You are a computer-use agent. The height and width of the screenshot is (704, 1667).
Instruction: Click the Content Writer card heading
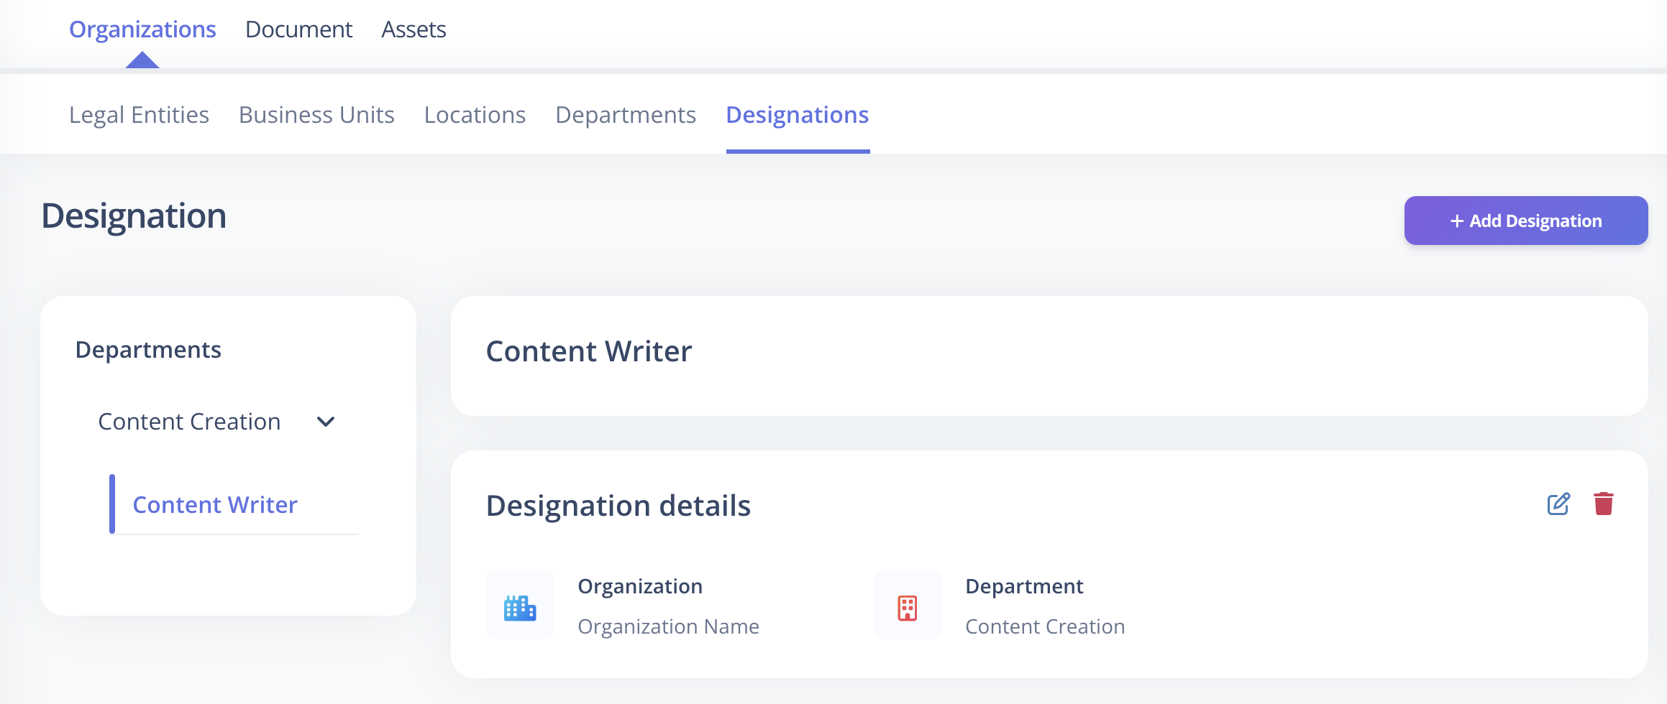click(x=589, y=351)
